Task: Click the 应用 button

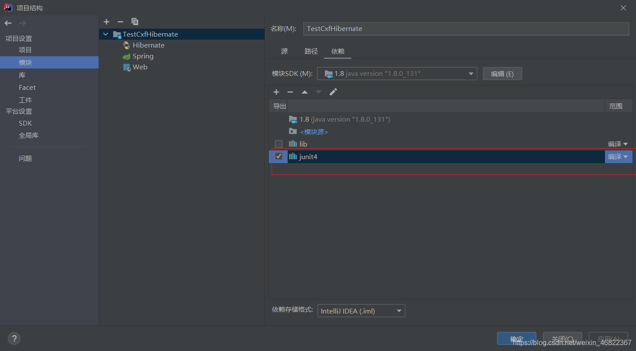Action: tap(608, 339)
